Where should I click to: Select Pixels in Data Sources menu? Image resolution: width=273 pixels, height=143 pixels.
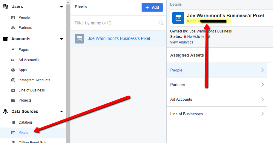coord(23,133)
